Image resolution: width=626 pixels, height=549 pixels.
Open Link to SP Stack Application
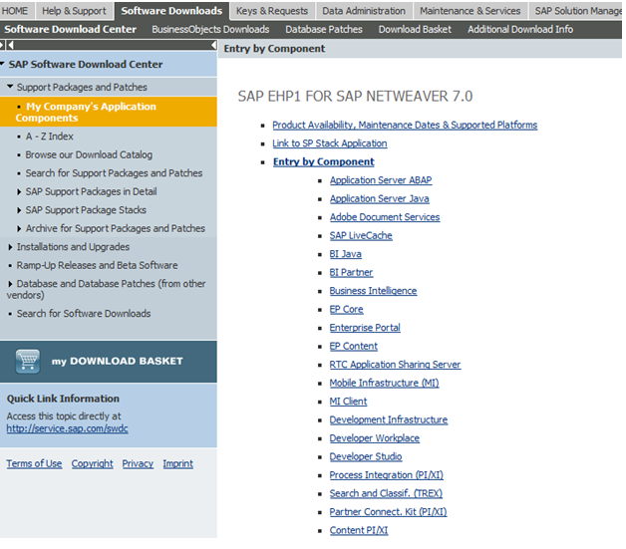tap(330, 143)
